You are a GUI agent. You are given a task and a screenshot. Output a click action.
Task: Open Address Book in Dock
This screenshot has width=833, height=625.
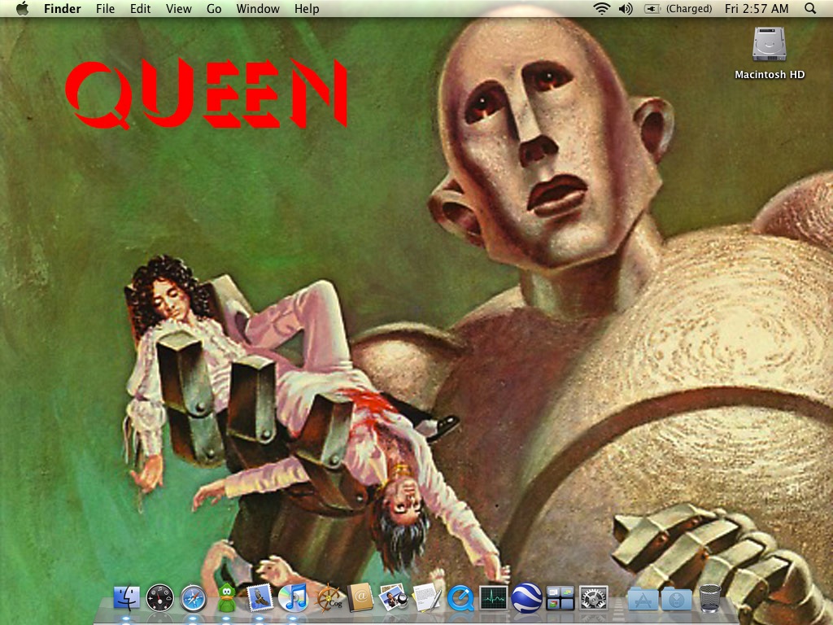[x=360, y=598]
